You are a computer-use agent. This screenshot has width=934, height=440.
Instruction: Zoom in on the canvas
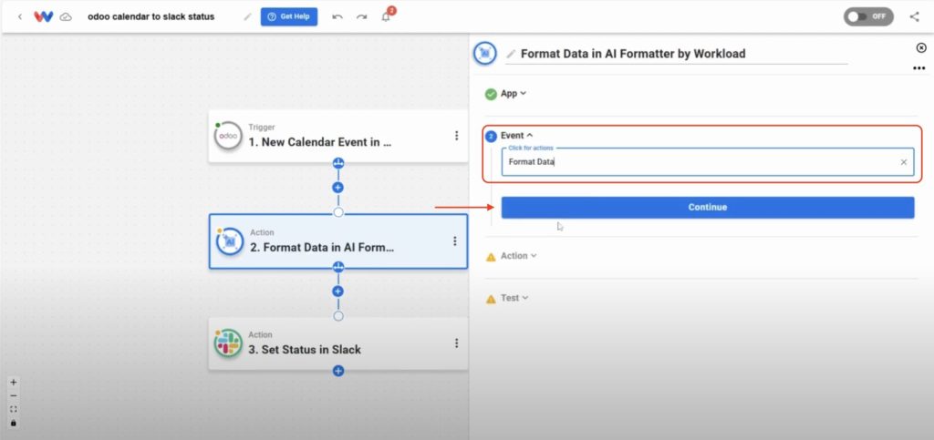(x=14, y=383)
